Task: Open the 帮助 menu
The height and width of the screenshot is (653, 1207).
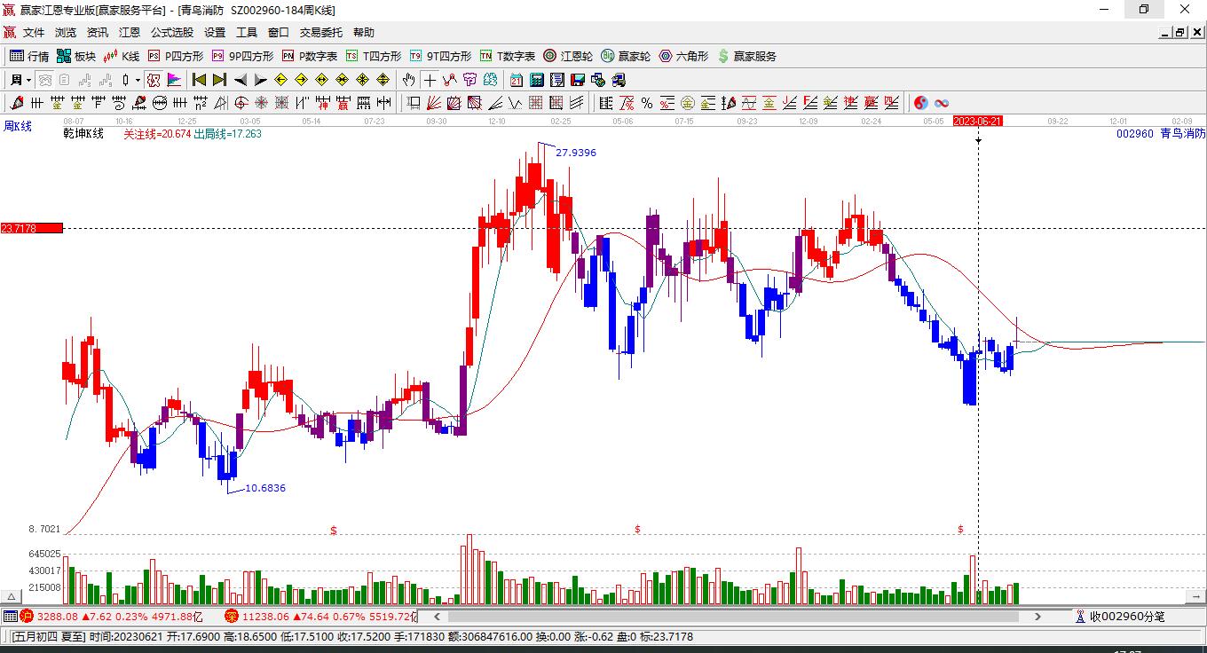Action: click(364, 32)
